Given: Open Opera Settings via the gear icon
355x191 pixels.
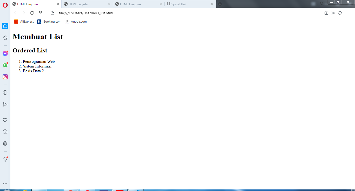Looking at the screenshot, I should point(5,143).
